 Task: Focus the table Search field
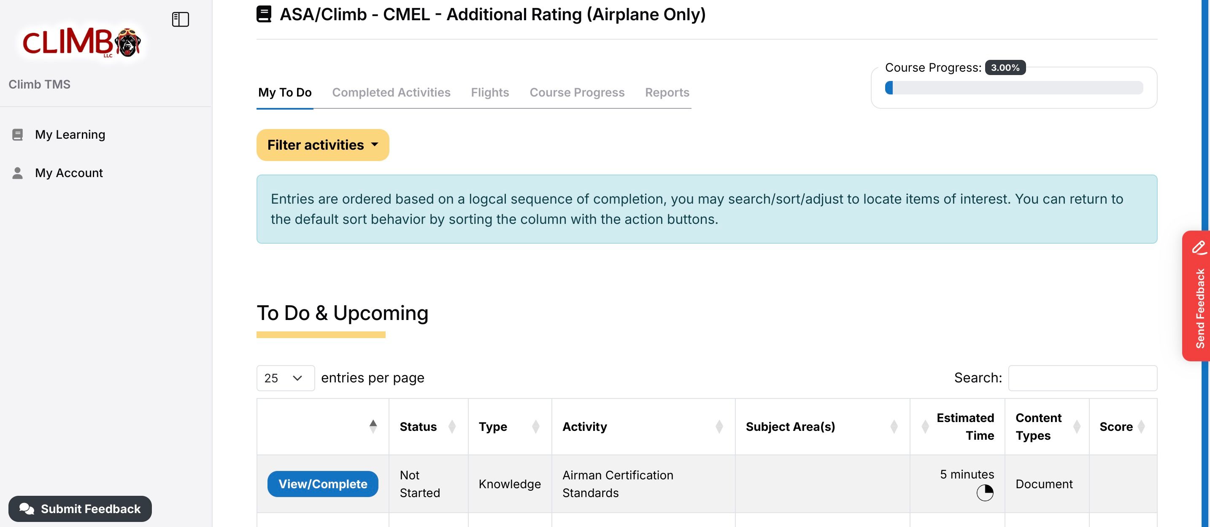point(1082,378)
